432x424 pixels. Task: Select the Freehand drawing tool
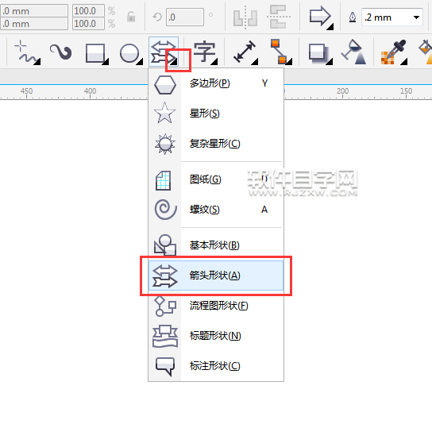click(x=27, y=52)
